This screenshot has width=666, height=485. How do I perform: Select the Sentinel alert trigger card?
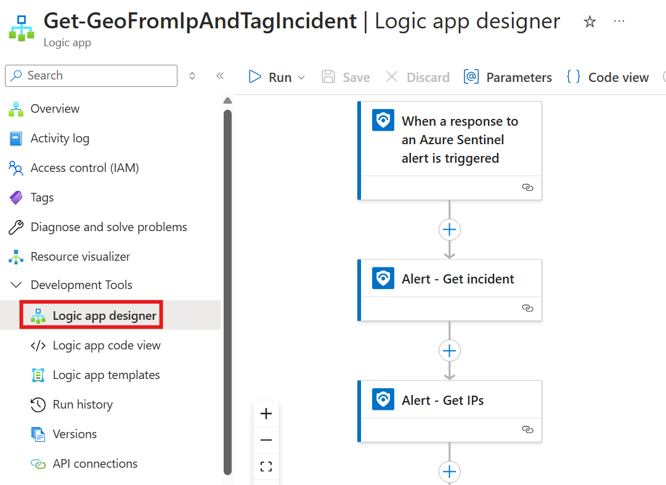click(450, 150)
